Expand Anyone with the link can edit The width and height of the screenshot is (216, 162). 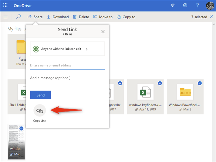[67, 49]
